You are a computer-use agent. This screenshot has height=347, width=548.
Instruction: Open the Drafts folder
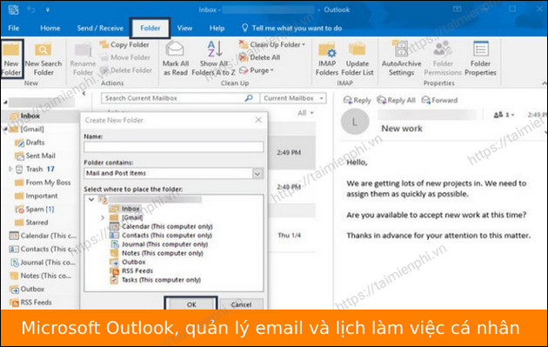30,143
